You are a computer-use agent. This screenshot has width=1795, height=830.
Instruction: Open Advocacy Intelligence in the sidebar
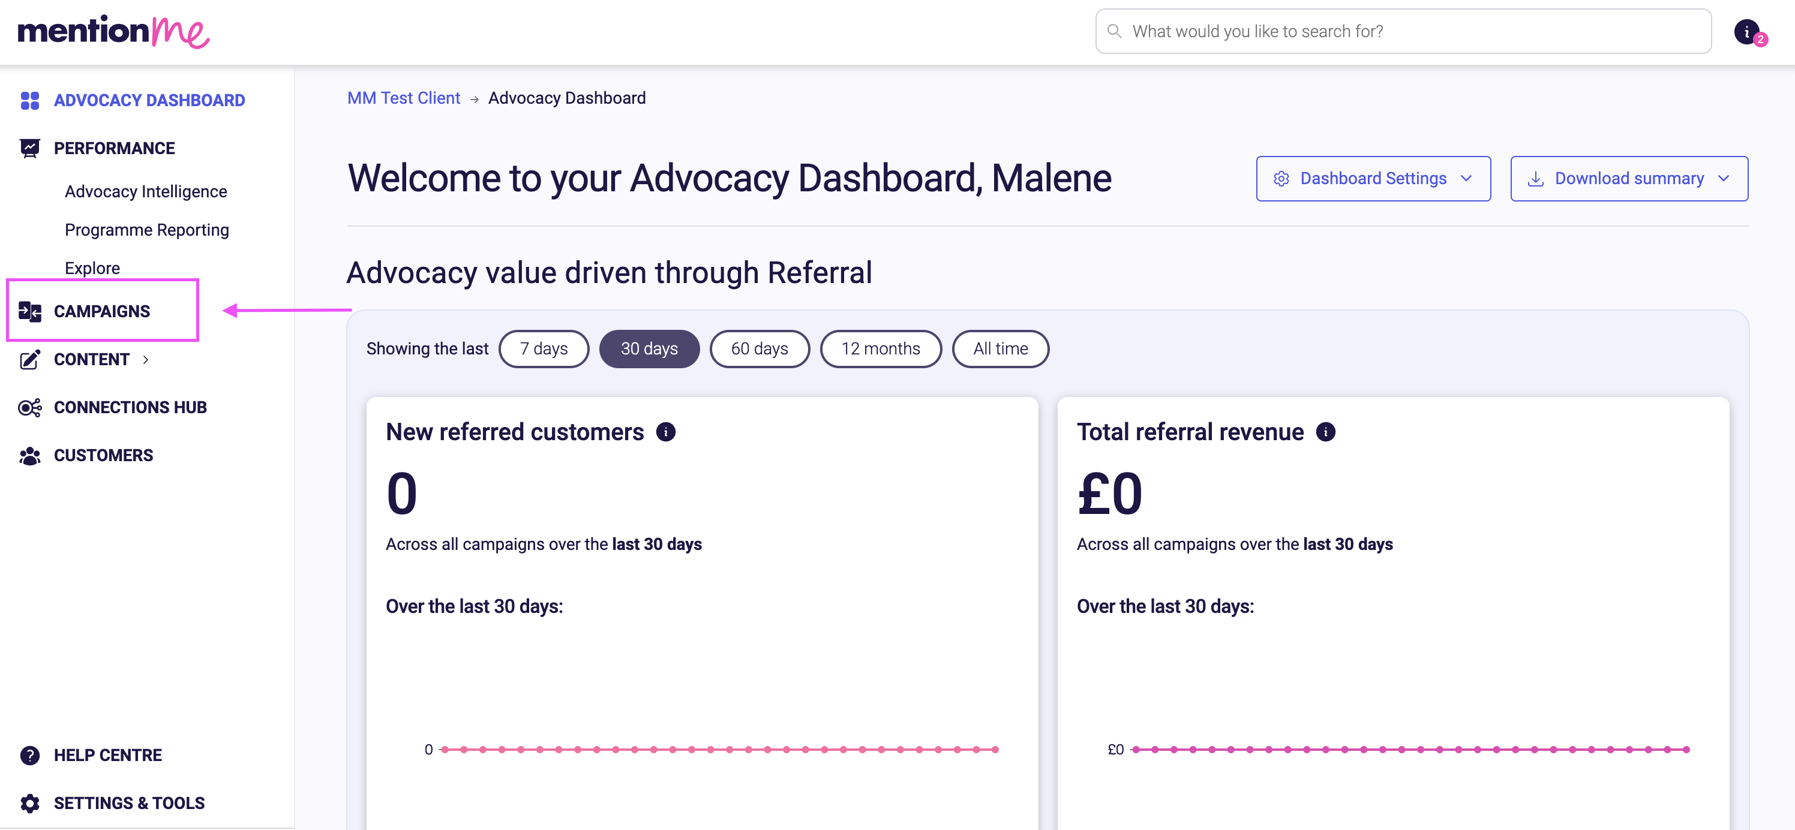[x=146, y=191]
